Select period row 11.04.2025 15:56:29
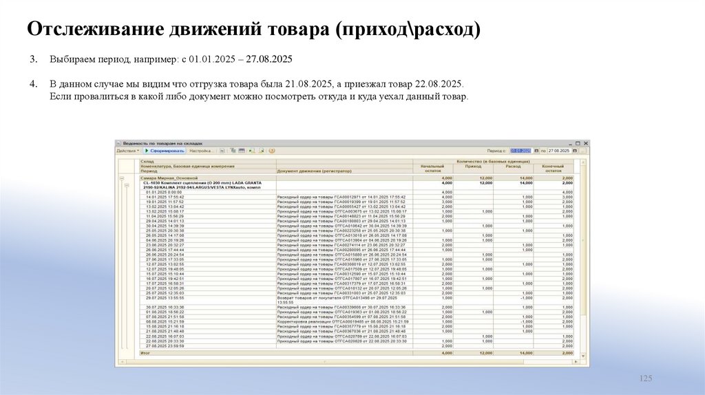 click(x=357, y=216)
